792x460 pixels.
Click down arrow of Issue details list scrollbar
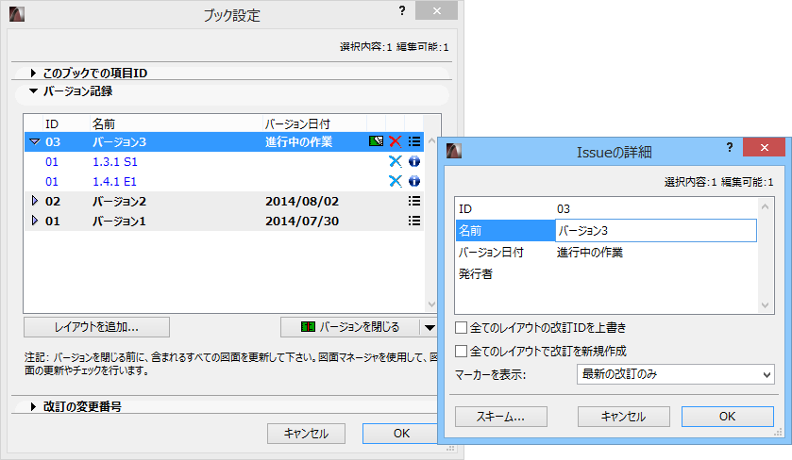(x=766, y=305)
